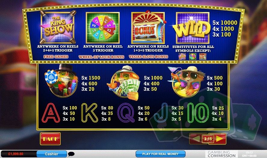The width and height of the screenshot is (267, 158).
Task: Select the Wheel of Luck symbol
Action: click(103, 28)
